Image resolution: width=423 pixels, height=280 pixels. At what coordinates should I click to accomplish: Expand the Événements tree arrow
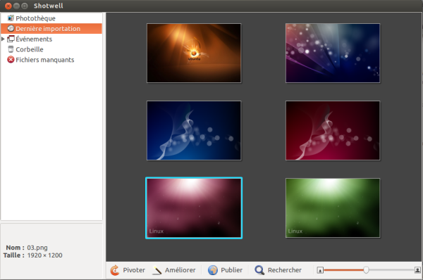(3, 39)
